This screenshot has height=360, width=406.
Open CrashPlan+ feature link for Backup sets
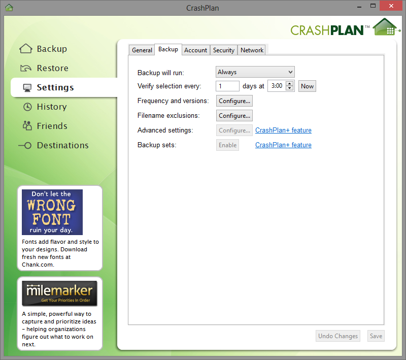point(283,145)
